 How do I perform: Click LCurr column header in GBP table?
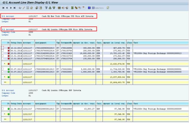click(129, 104)
